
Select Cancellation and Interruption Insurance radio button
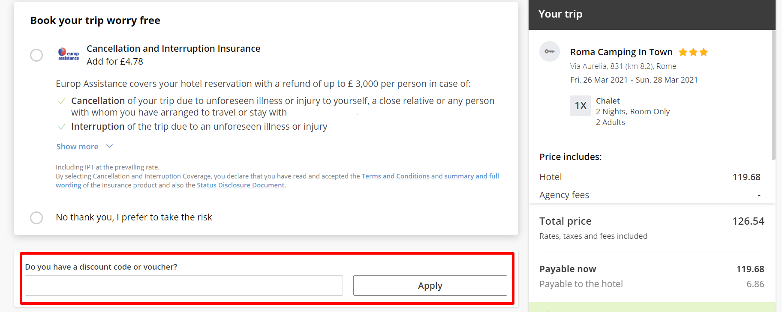point(36,55)
